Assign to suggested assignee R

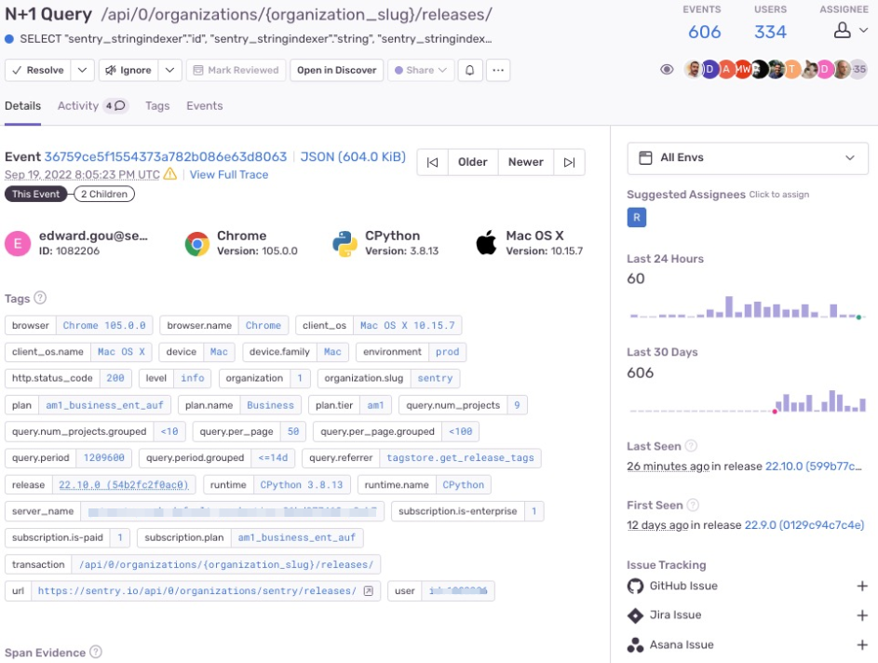click(x=637, y=217)
